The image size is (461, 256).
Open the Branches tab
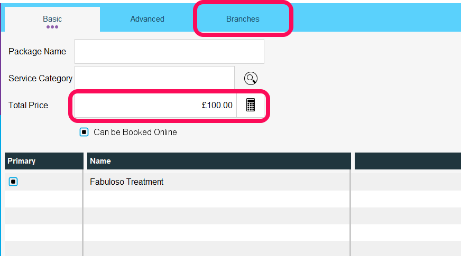[x=243, y=19]
